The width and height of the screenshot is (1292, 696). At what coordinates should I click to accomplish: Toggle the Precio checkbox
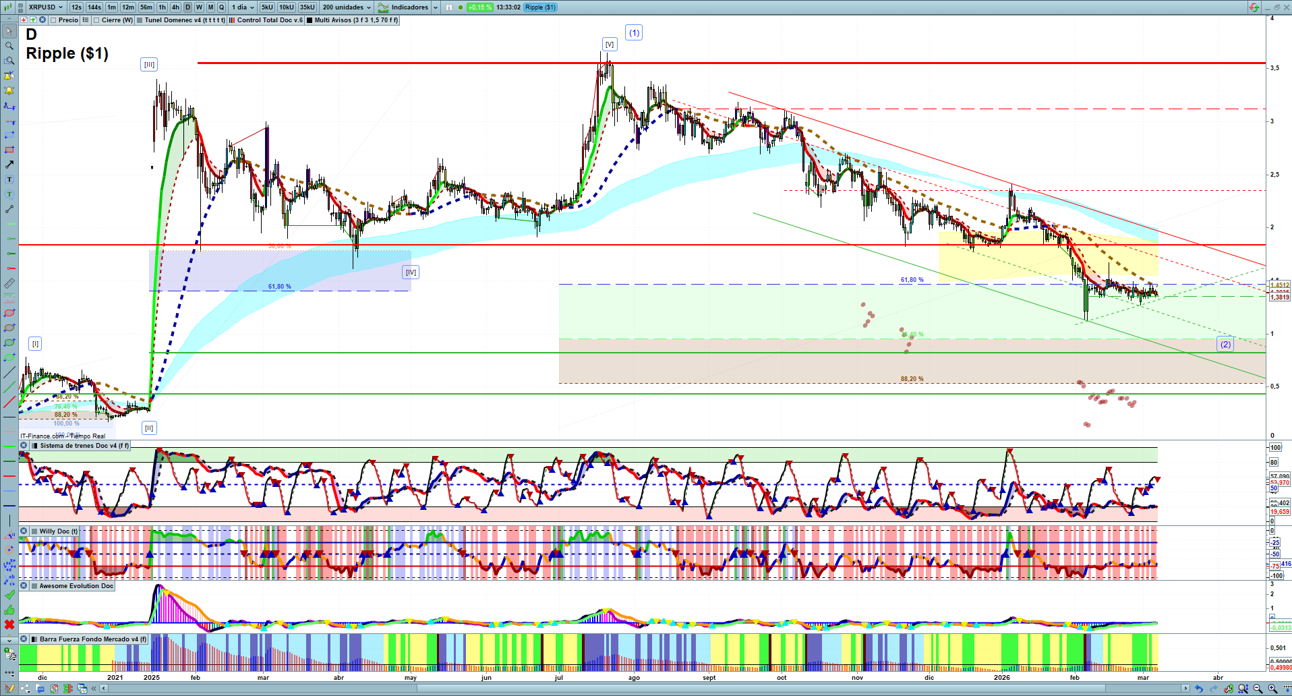(54, 20)
